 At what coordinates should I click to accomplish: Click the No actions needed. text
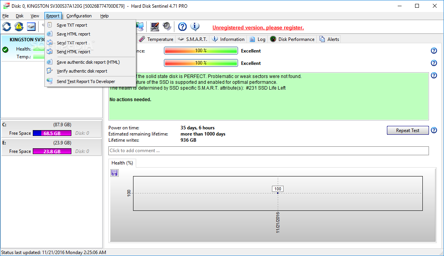[x=130, y=100]
